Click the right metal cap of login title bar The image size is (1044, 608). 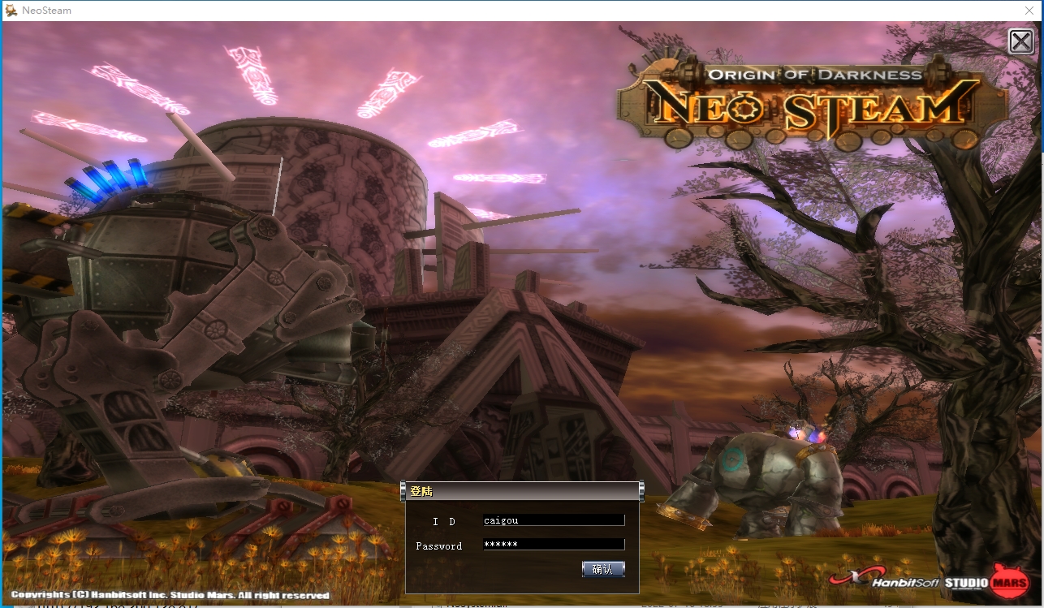point(641,490)
